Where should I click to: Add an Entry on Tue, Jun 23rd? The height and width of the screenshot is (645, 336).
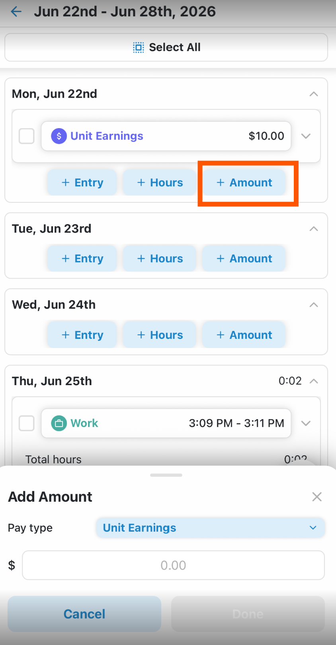pos(82,259)
